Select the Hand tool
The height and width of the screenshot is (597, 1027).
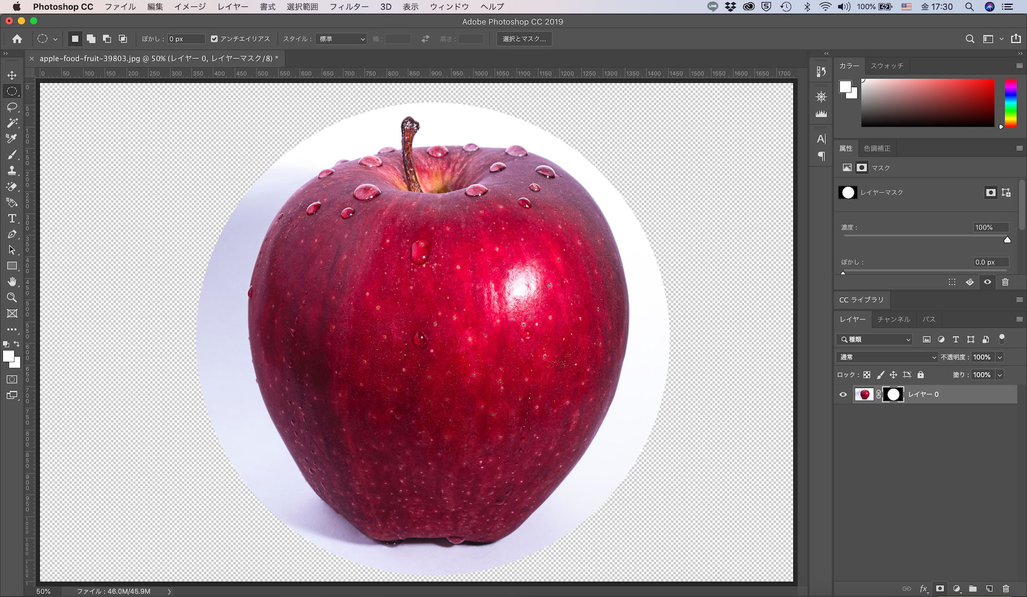click(12, 282)
